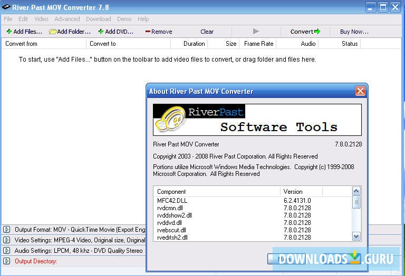Click the gray play preview button

click(256, 32)
